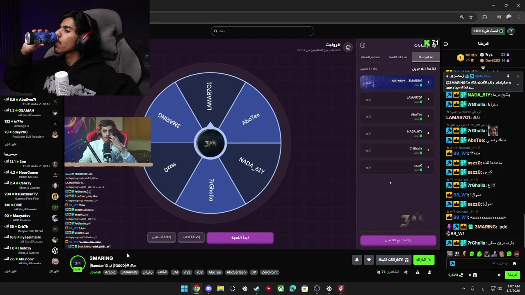Click the browser zoom magnifier icon
Screen dimensions: 525x295
click(462, 17)
